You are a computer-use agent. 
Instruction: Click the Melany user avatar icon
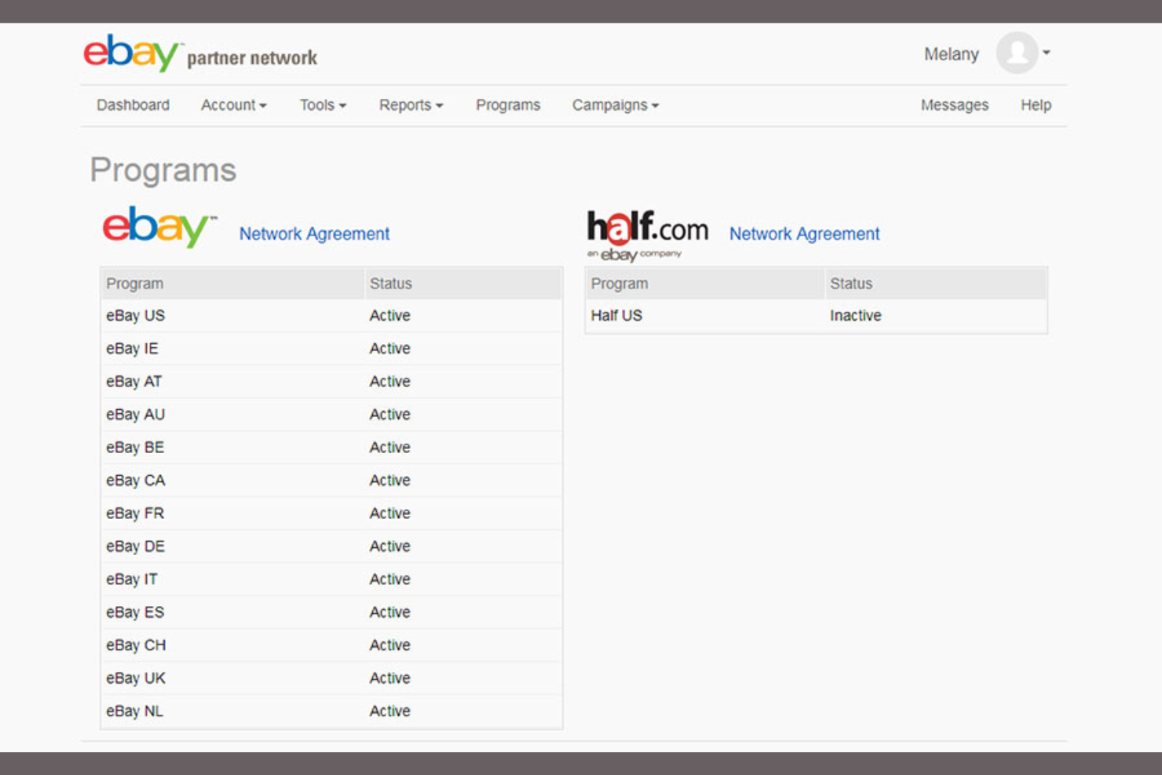point(1017,53)
